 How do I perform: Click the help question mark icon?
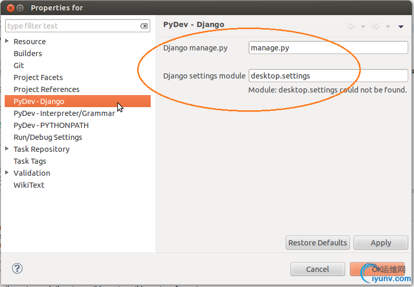coord(17,268)
